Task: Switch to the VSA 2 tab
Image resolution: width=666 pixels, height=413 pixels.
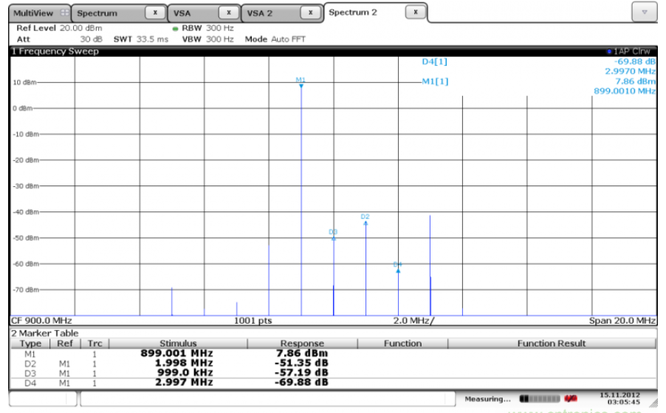Action: pyautogui.click(x=281, y=13)
